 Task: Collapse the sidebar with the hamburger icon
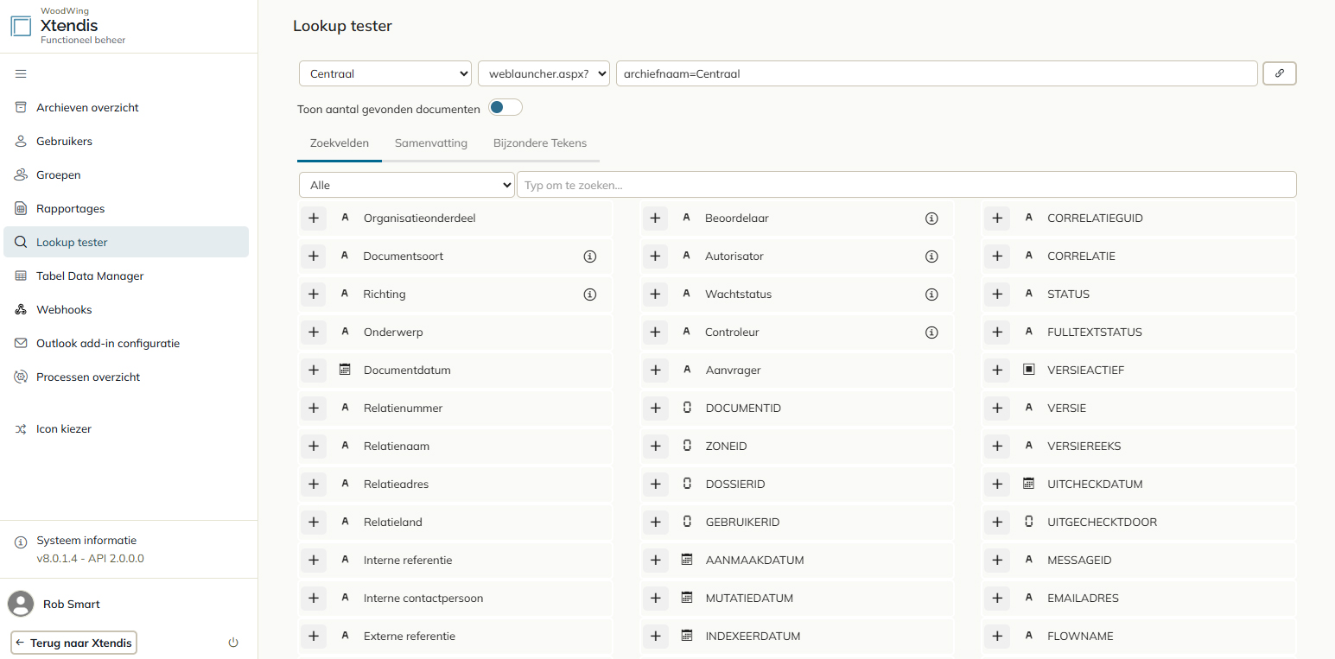(21, 74)
